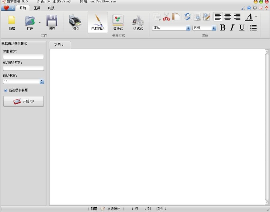Toggle bold formatting
The width and height of the screenshot is (270, 212).
223,28
